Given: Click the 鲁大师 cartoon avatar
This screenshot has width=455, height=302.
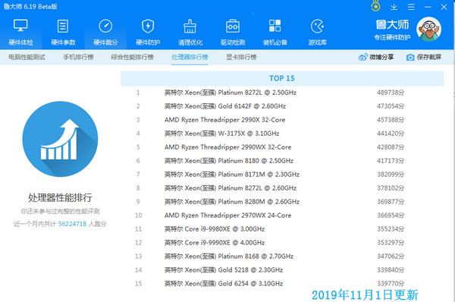Looking at the screenshot, I should pyautogui.click(x=428, y=29).
